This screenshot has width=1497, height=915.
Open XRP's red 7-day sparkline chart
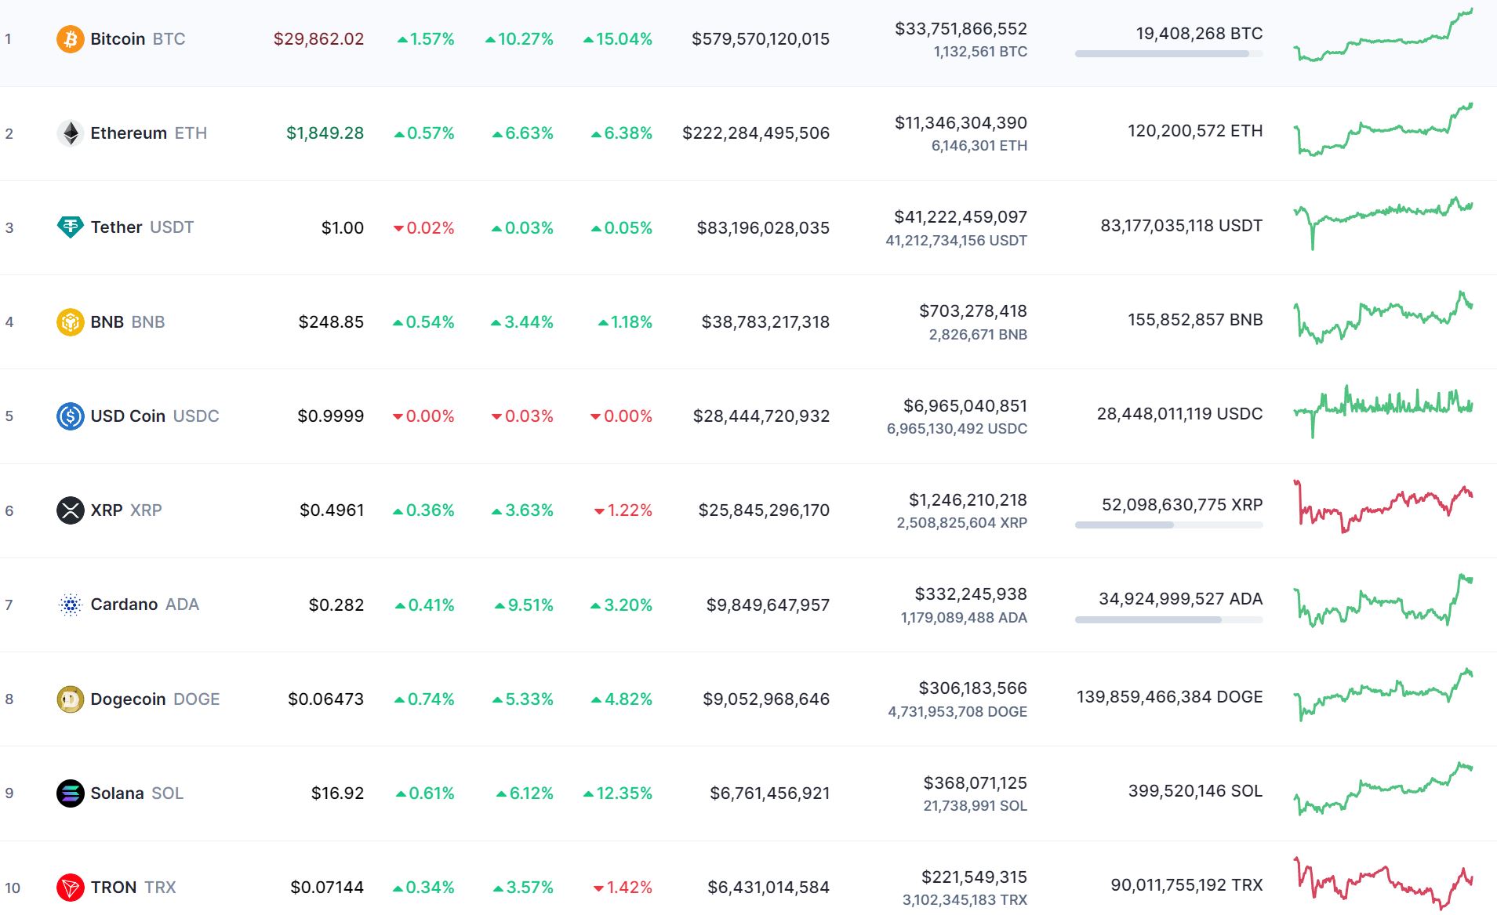[1383, 507]
